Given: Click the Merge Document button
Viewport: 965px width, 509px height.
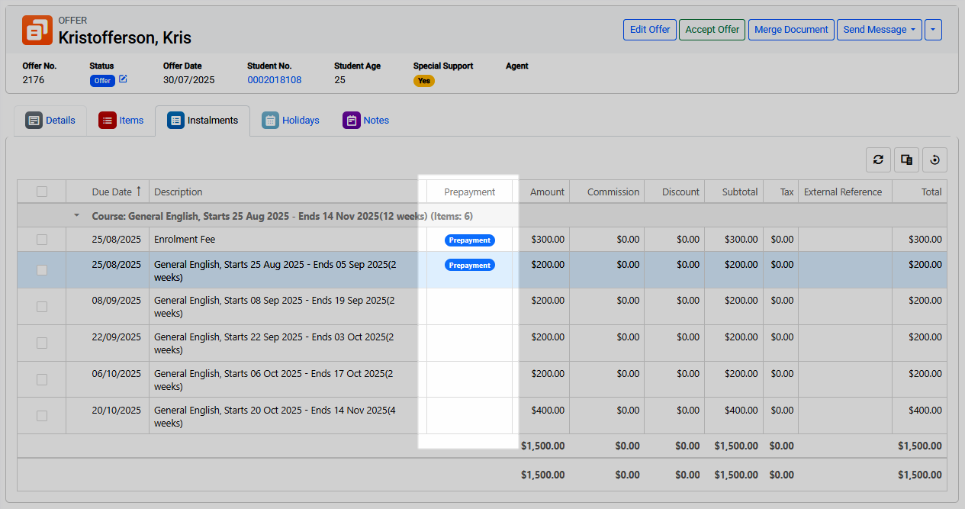Looking at the screenshot, I should [790, 30].
